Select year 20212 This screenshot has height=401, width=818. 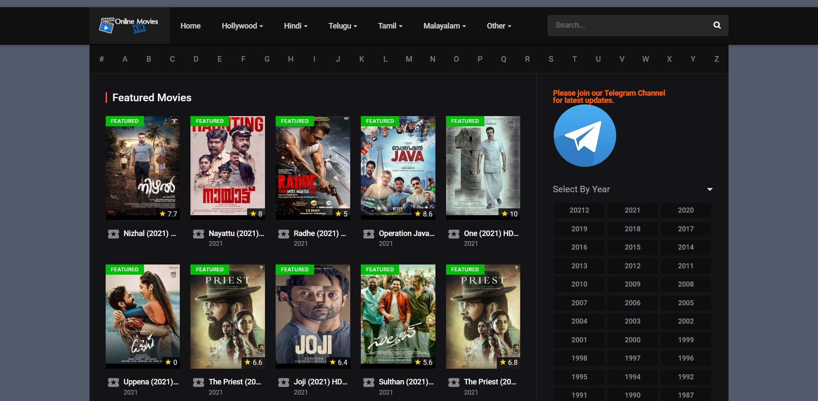(x=579, y=210)
